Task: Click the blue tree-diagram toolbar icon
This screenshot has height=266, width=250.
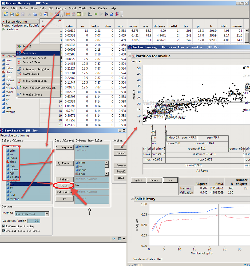Action: point(106,14)
